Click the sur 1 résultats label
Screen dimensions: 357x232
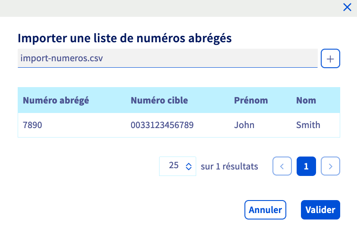point(229,166)
